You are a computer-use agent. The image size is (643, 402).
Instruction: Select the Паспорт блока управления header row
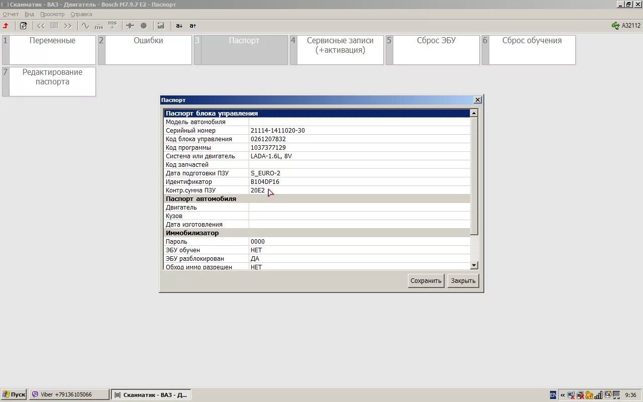pos(317,114)
